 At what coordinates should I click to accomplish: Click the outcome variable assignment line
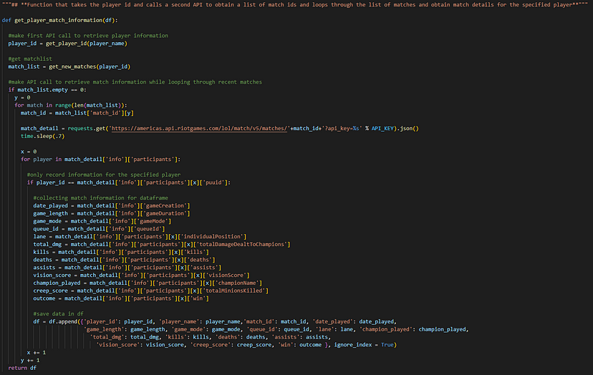click(121, 298)
